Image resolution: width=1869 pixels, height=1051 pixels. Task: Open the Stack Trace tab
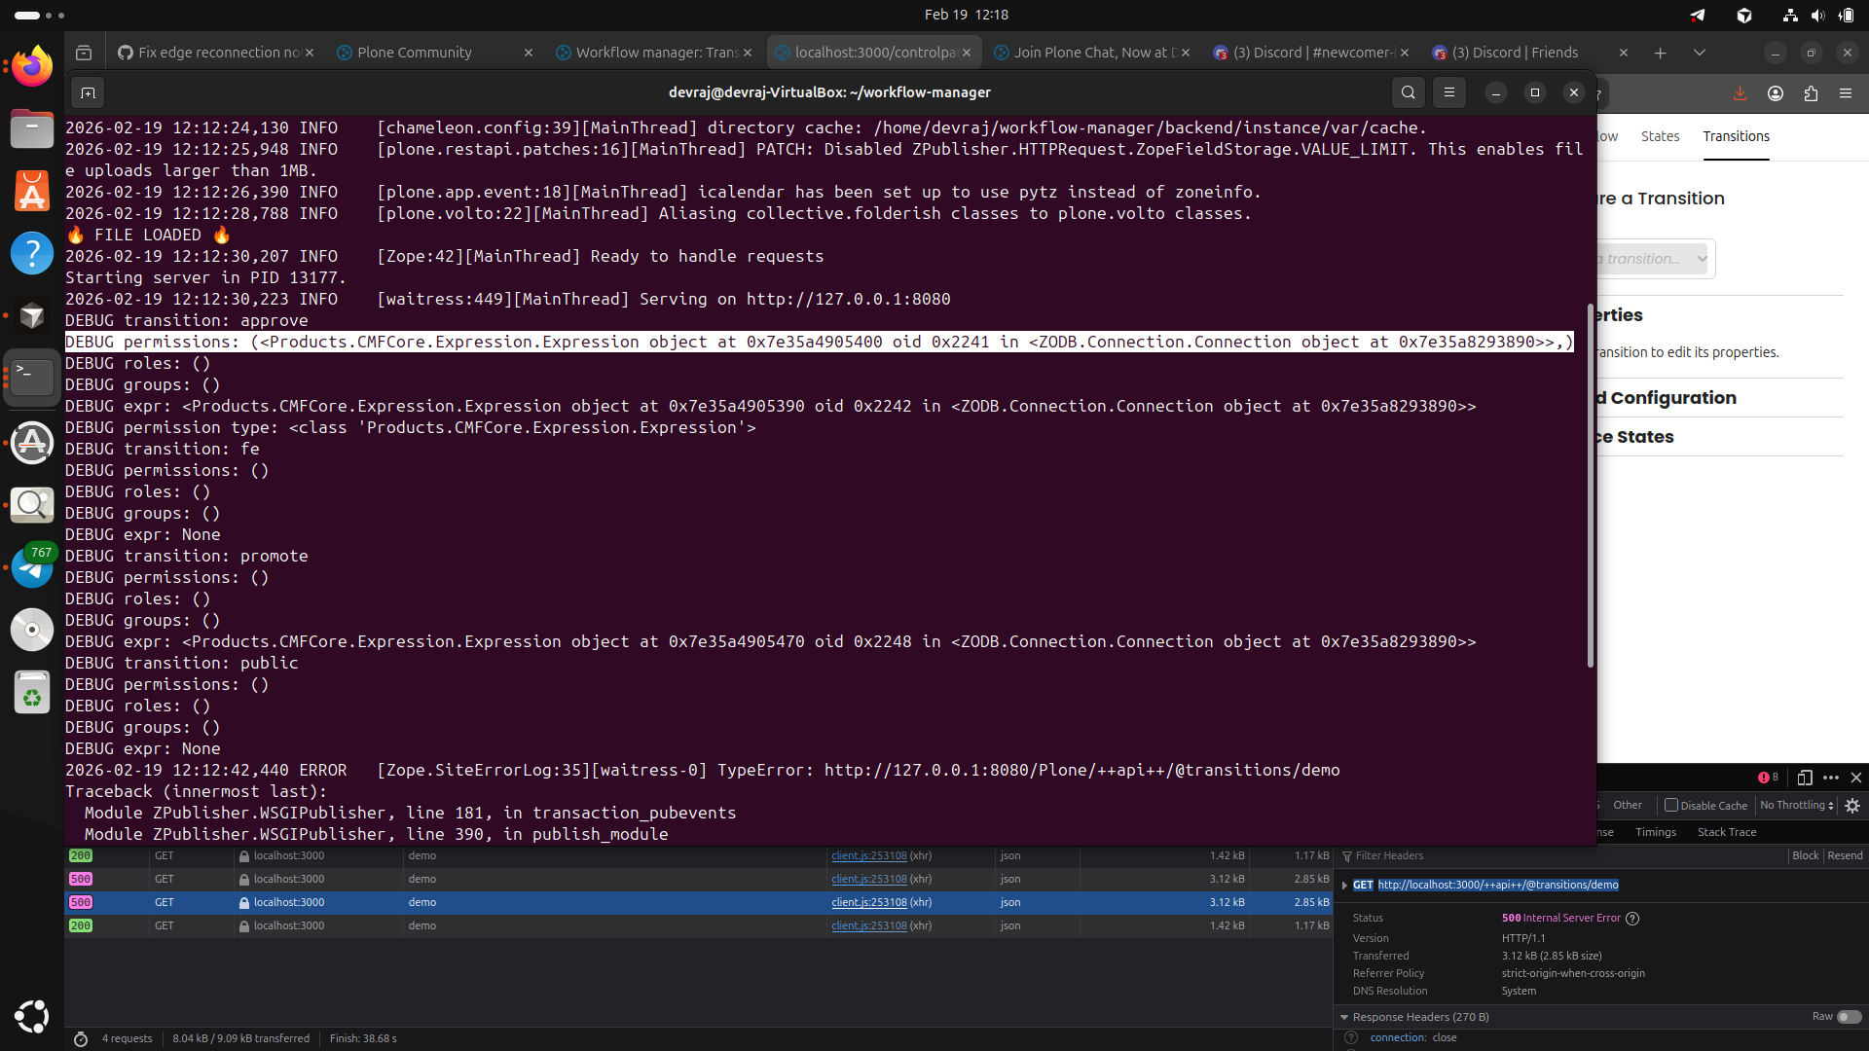1727,832
